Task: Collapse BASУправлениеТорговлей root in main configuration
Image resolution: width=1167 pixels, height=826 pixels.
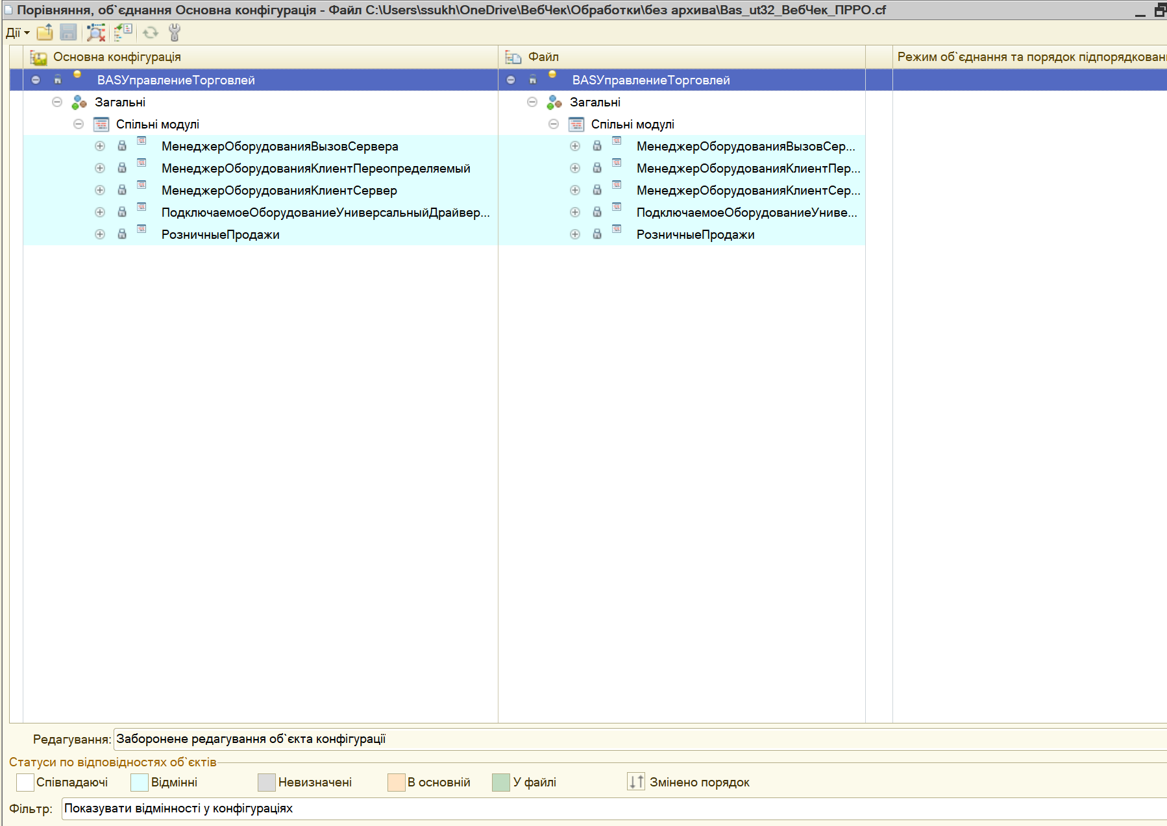Action: point(36,80)
